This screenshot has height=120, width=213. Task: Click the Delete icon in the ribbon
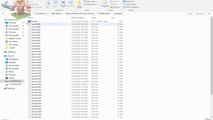[x=63, y=4]
